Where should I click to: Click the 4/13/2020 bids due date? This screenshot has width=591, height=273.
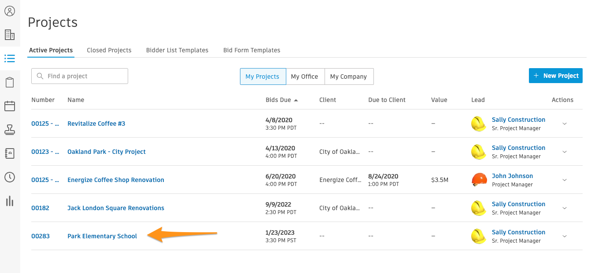tap(281, 148)
